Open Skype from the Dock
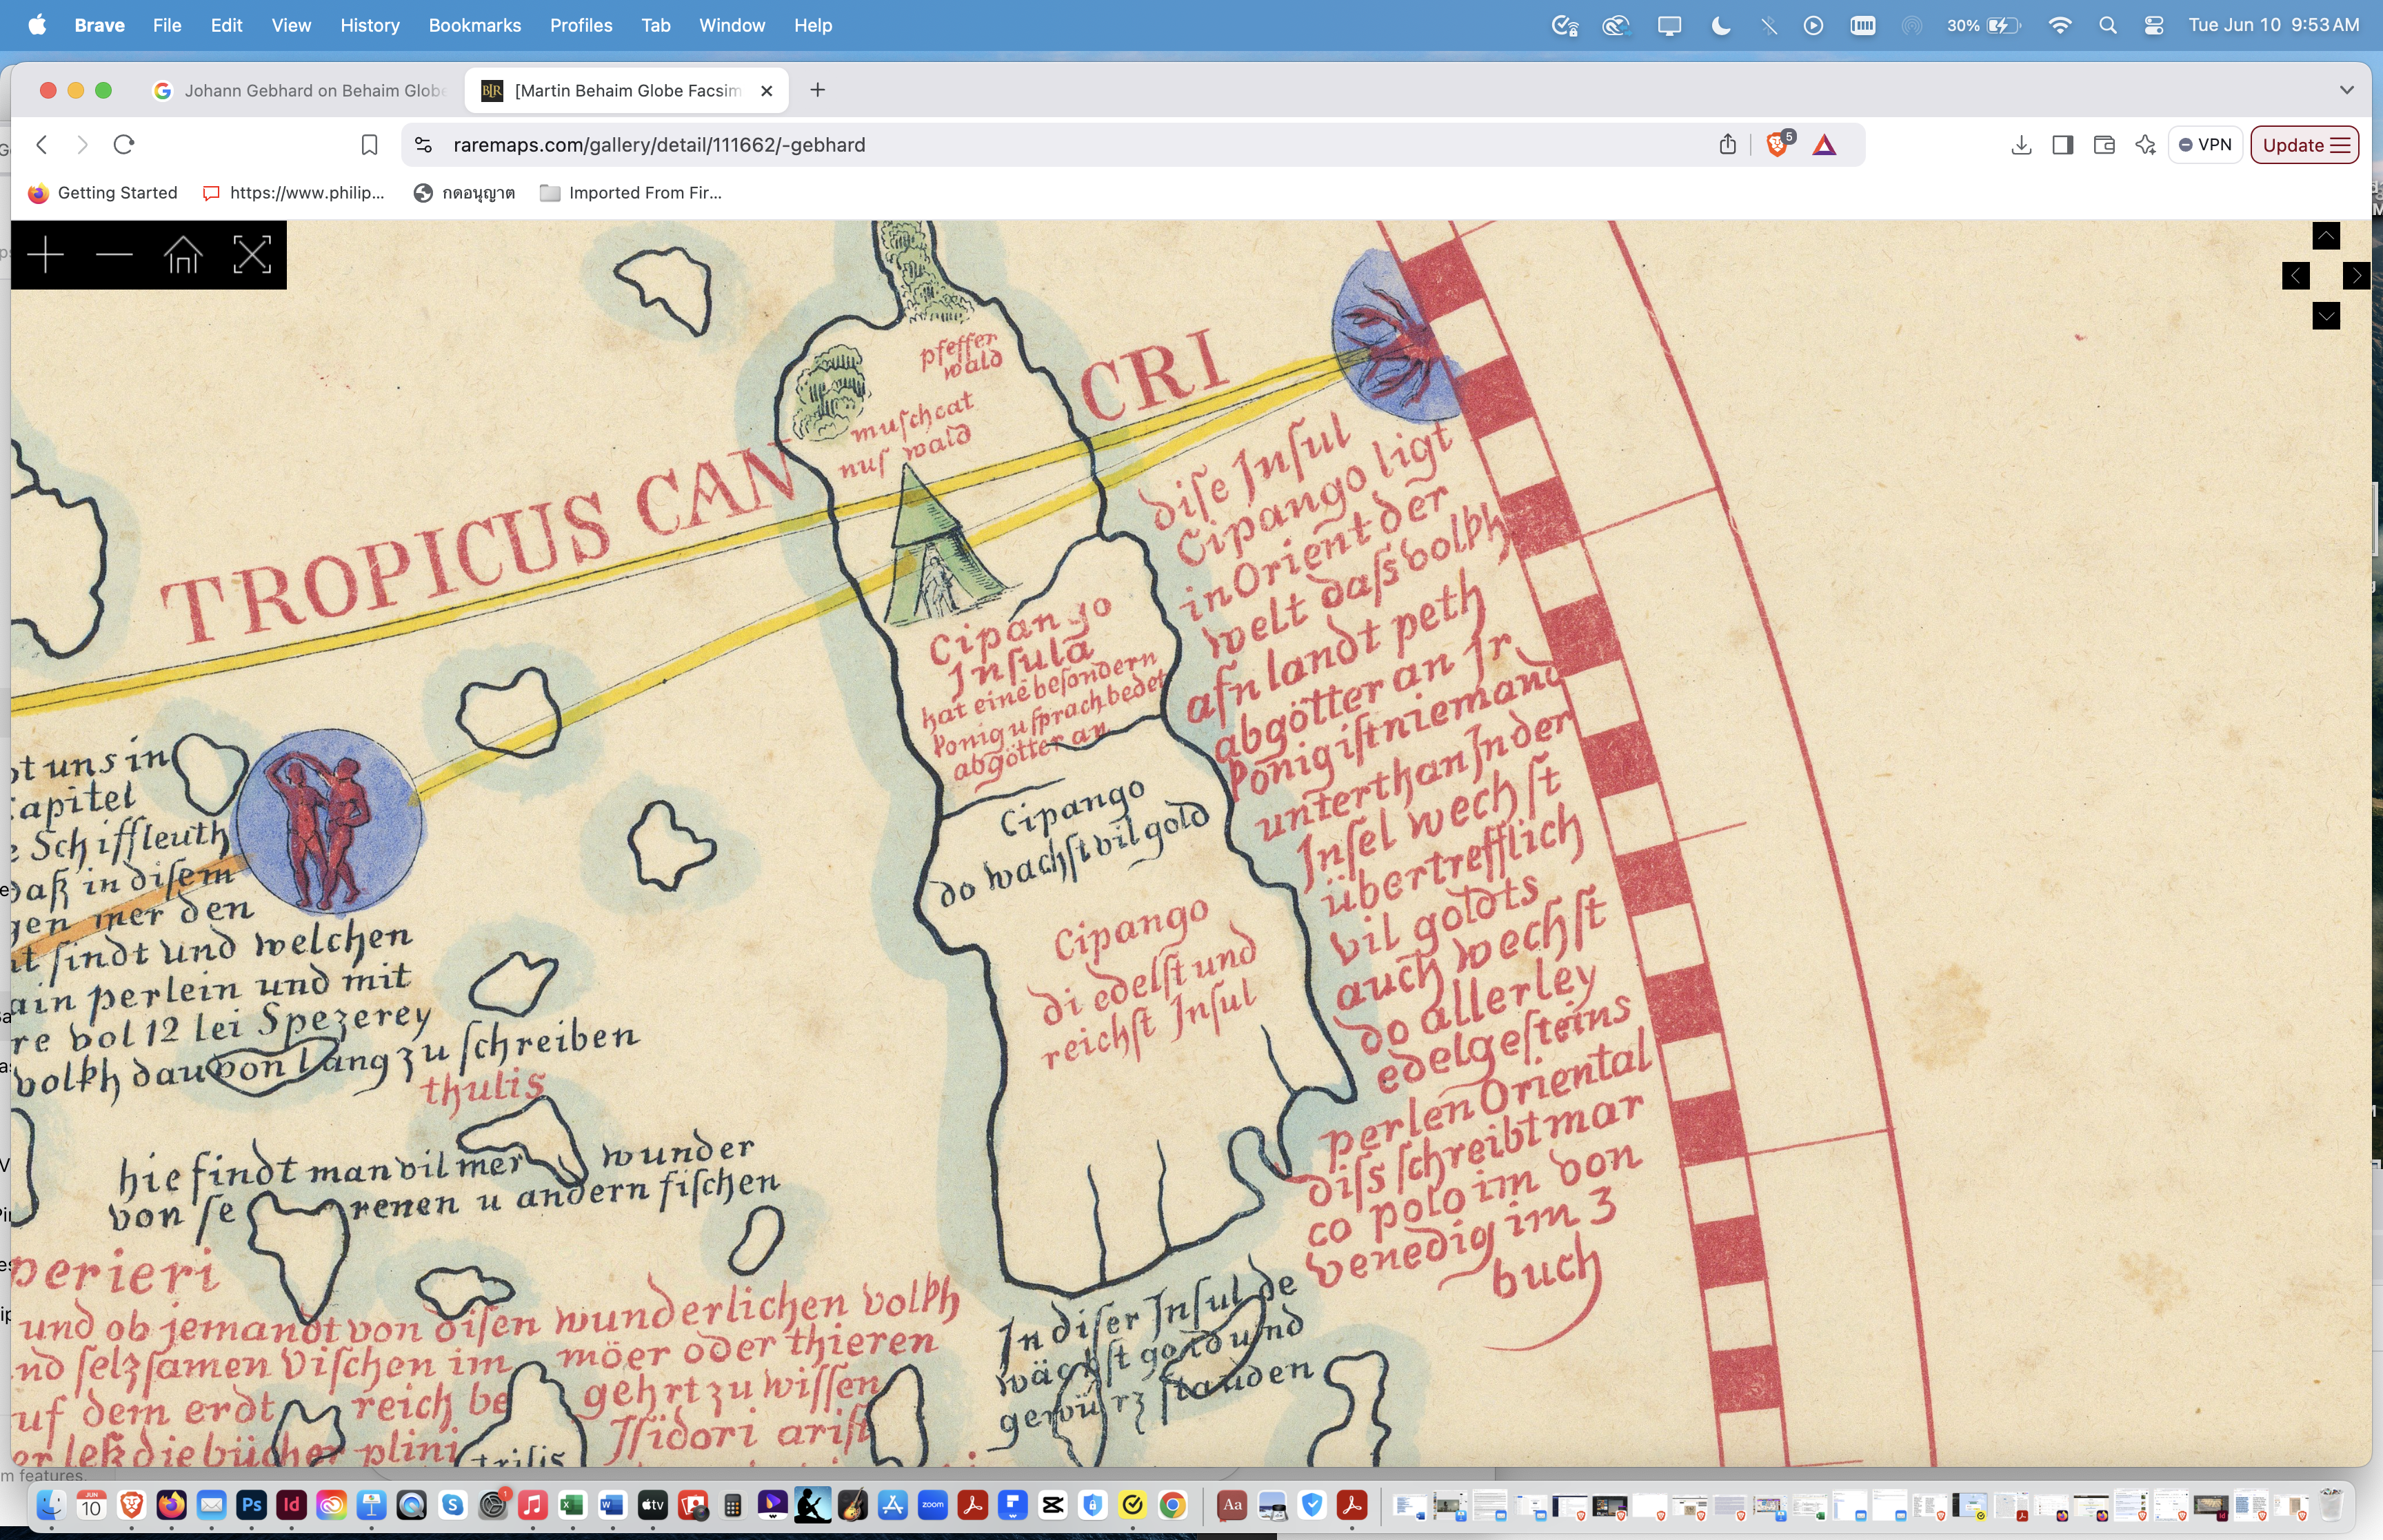2383x1540 pixels. coord(452,1505)
